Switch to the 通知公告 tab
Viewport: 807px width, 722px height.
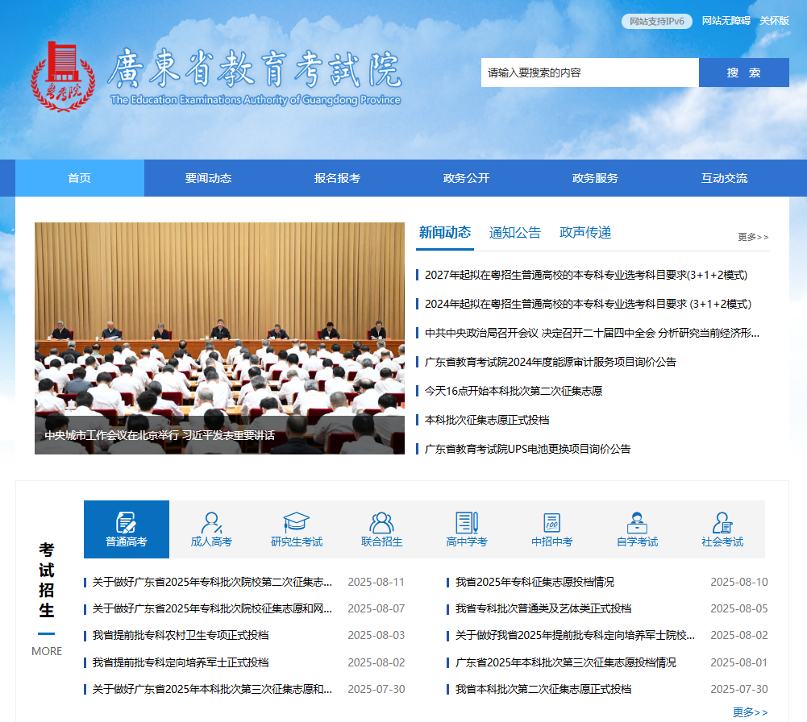click(x=515, y=233)
